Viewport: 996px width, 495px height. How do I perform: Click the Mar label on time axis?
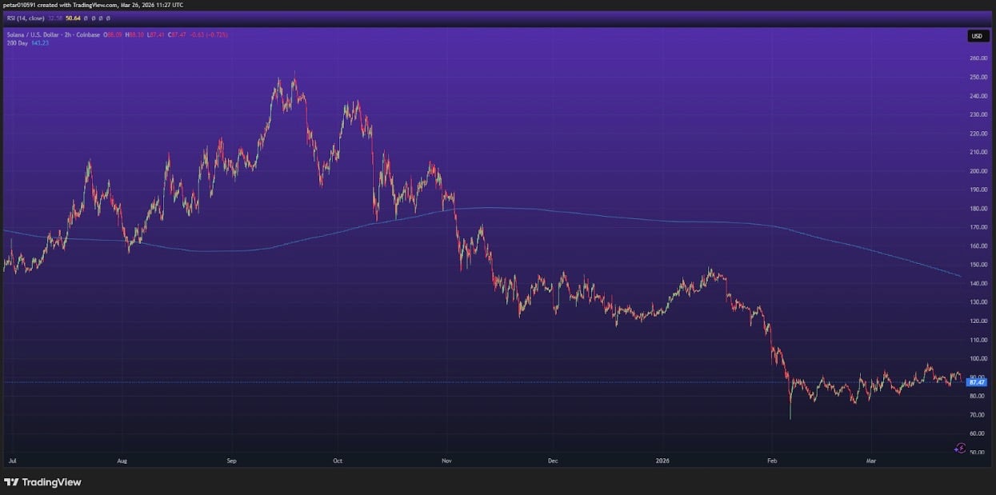[x=870, y=461]
